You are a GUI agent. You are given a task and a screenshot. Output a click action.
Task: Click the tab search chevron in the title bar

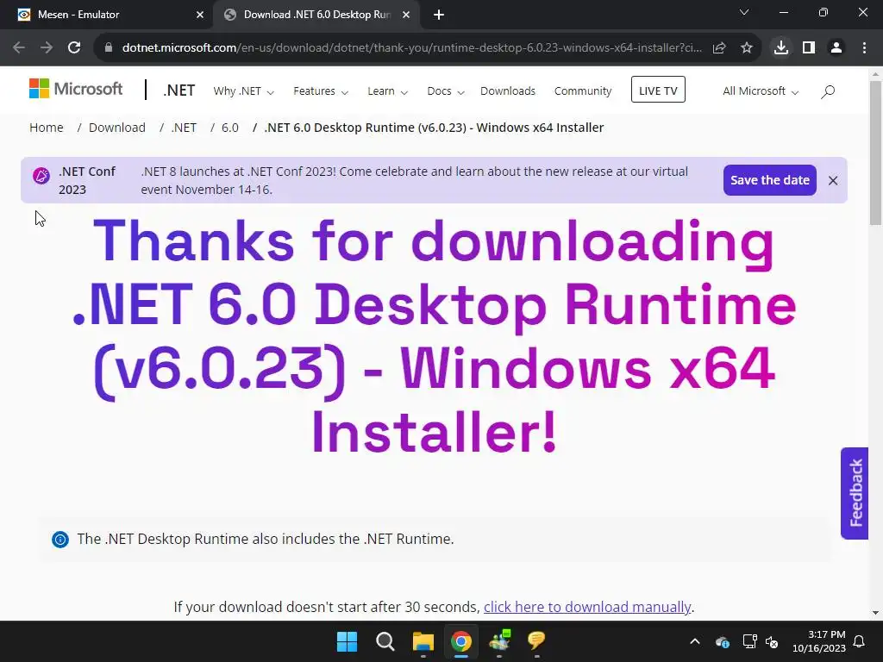(x=744, y=12)
